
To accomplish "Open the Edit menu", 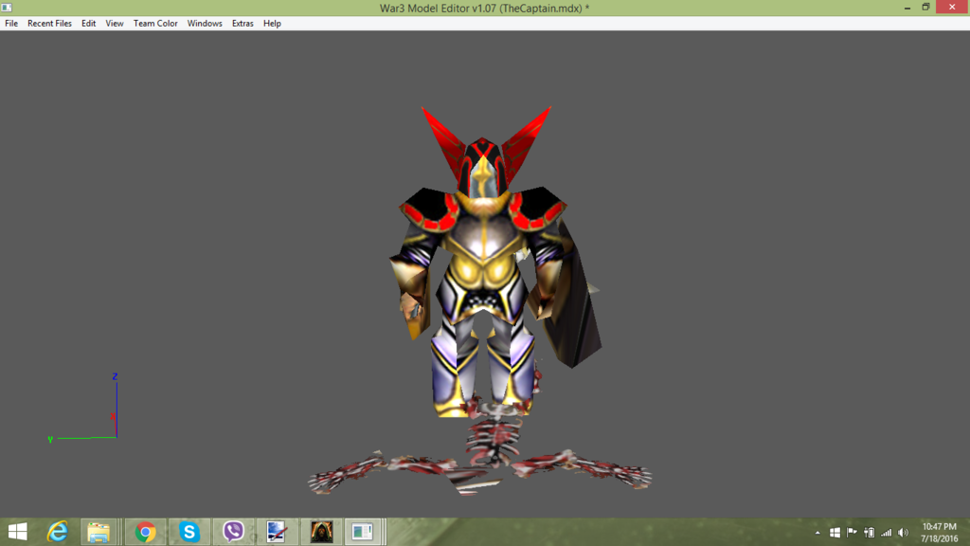I will pyautogui.click(x=88, y=24).
